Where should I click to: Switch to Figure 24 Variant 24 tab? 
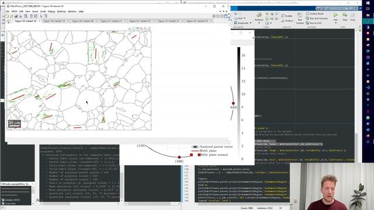pyautogui.click(x=197, y=21)
